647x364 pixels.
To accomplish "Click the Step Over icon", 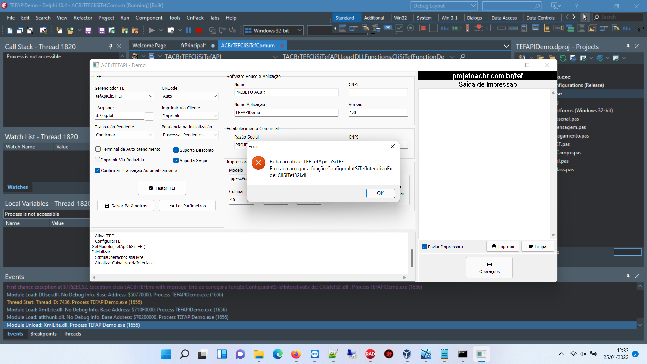I will pos(222,30).
